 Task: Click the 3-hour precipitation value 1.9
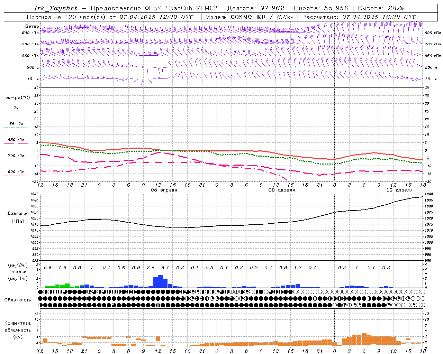pos(62,268)
